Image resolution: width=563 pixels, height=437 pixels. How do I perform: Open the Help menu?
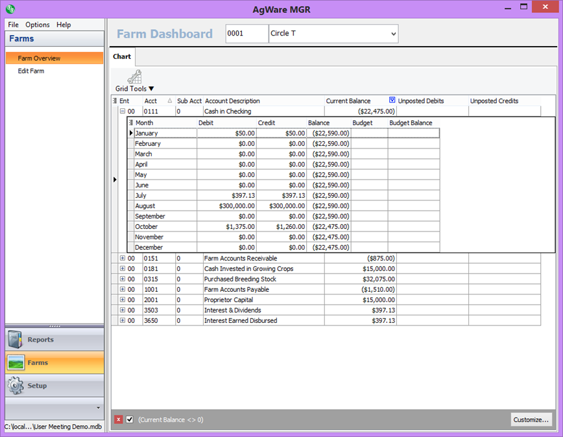point(64,25)
